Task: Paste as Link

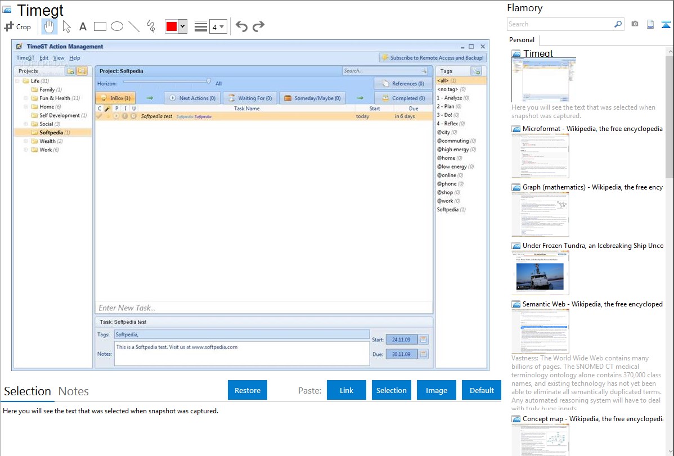Action: 347,390
